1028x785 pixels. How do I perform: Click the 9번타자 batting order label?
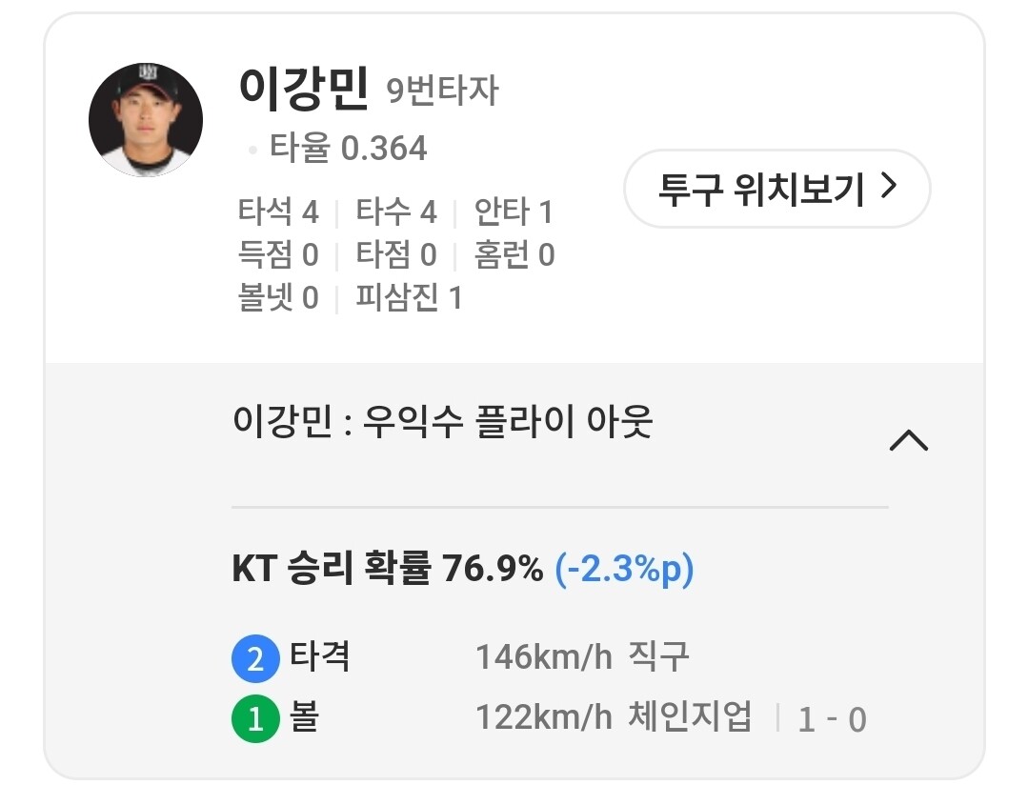tap(442, 91)
